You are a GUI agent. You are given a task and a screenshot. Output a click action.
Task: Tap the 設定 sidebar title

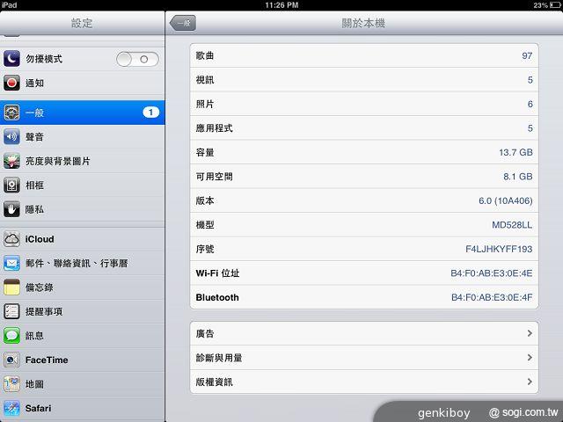point(82,23)
